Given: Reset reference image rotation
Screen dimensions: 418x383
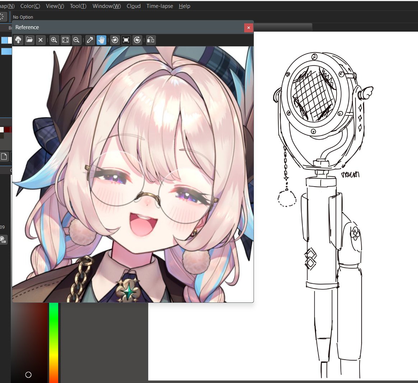Looking at the screenshot, I should point(126,40).
